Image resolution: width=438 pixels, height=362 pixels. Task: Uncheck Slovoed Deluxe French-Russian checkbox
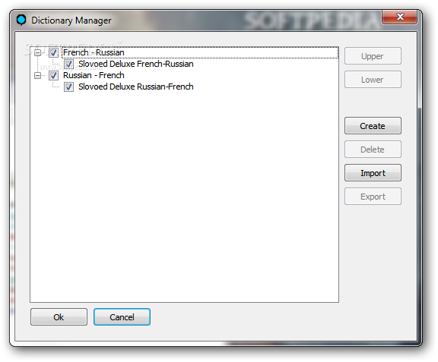(68, 64)
